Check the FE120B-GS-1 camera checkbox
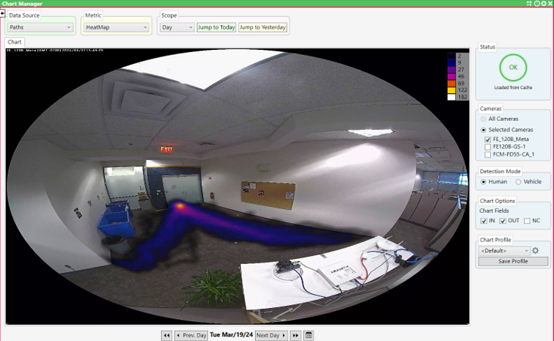 (x=487, y=147)
